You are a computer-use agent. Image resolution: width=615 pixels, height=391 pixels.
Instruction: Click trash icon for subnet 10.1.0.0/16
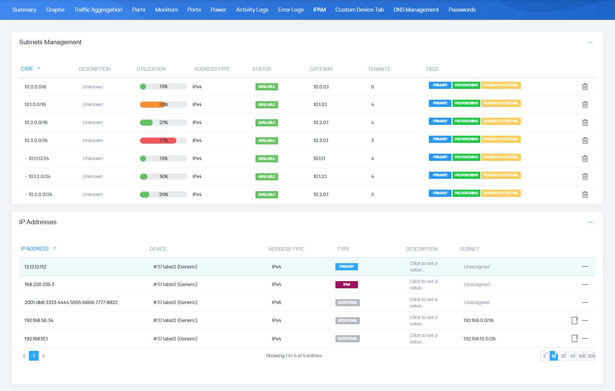585,105
